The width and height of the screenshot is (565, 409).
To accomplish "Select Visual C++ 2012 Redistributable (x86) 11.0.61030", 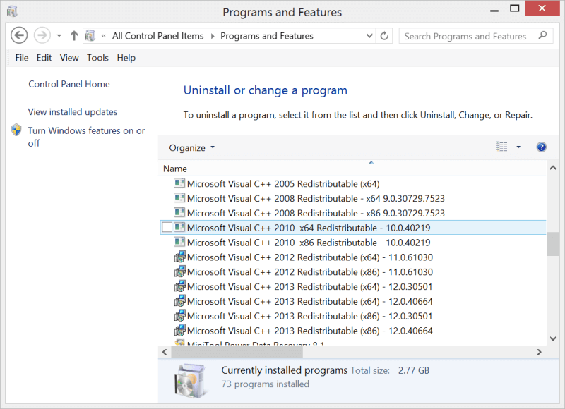I will point(310,272).
